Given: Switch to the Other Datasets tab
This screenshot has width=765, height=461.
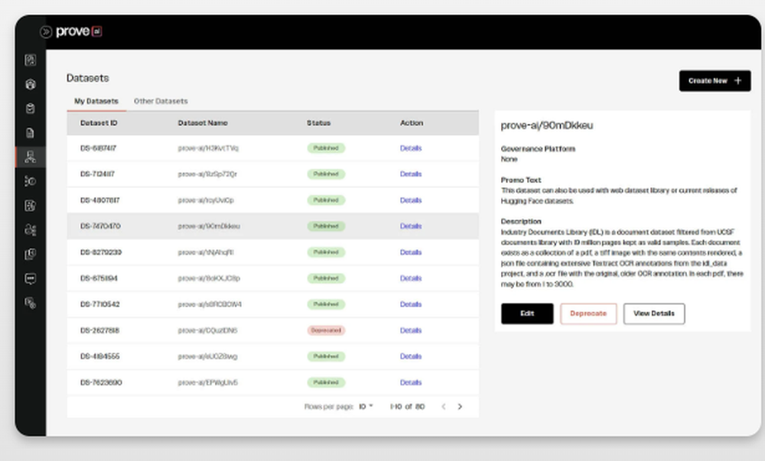Looking at the screenshot, I should click(161, 100).
